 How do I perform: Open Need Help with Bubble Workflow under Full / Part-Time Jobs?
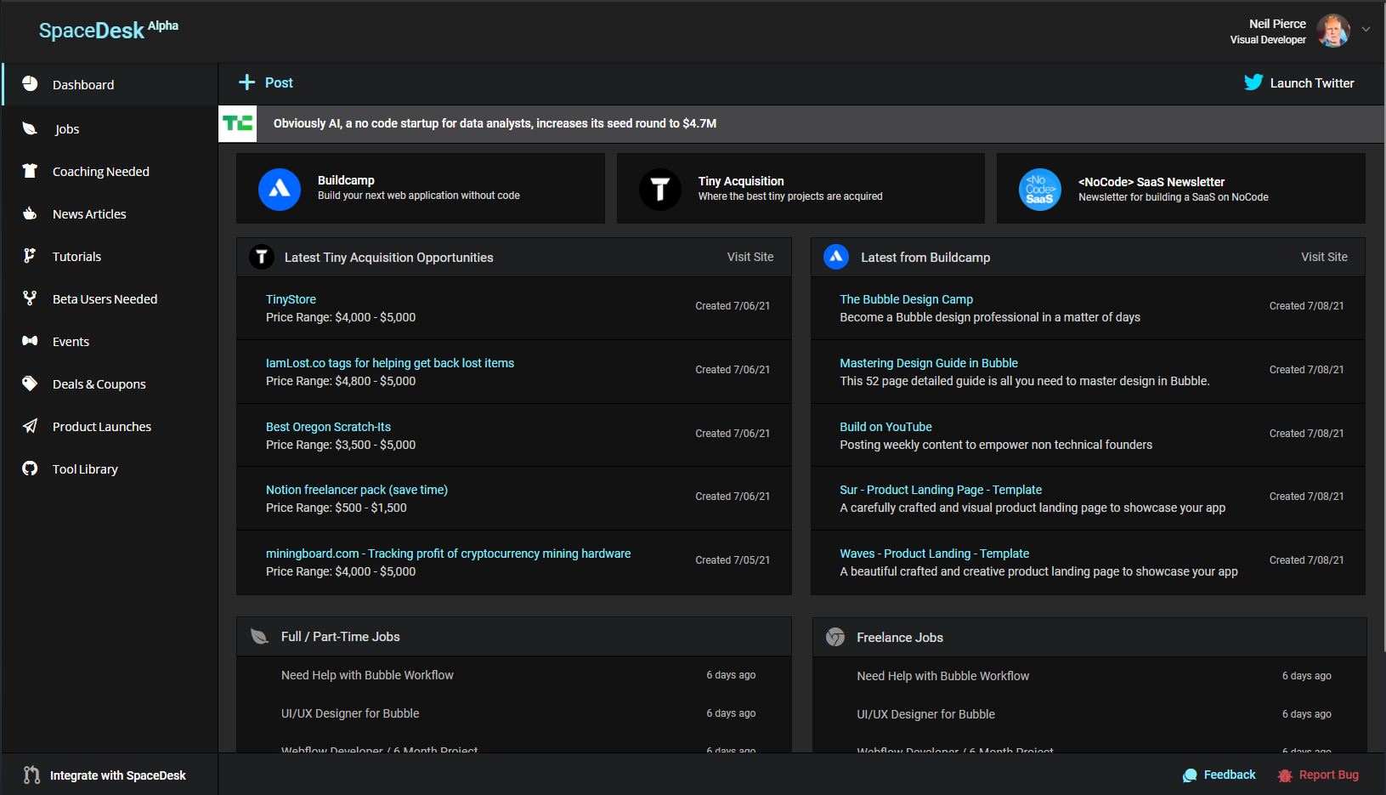(x=367, y=675)
